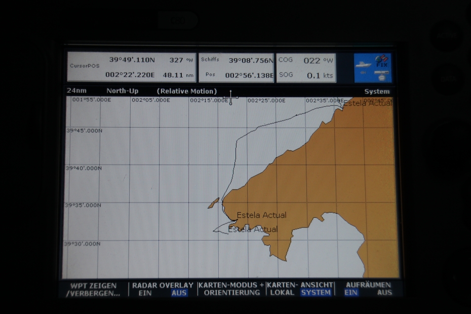Tap the fish icon in the status panel

[363, 73]
